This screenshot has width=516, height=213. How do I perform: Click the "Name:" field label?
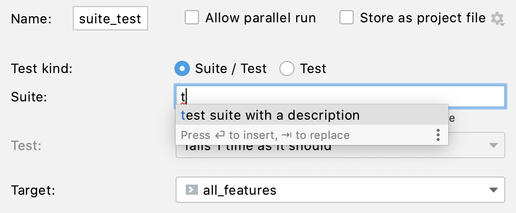coord(31,19)
